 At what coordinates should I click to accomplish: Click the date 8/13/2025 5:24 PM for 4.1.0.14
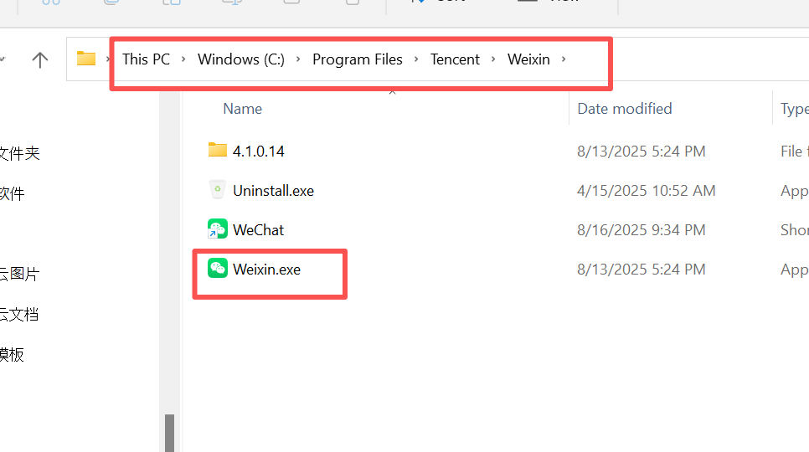pos(642,151)
